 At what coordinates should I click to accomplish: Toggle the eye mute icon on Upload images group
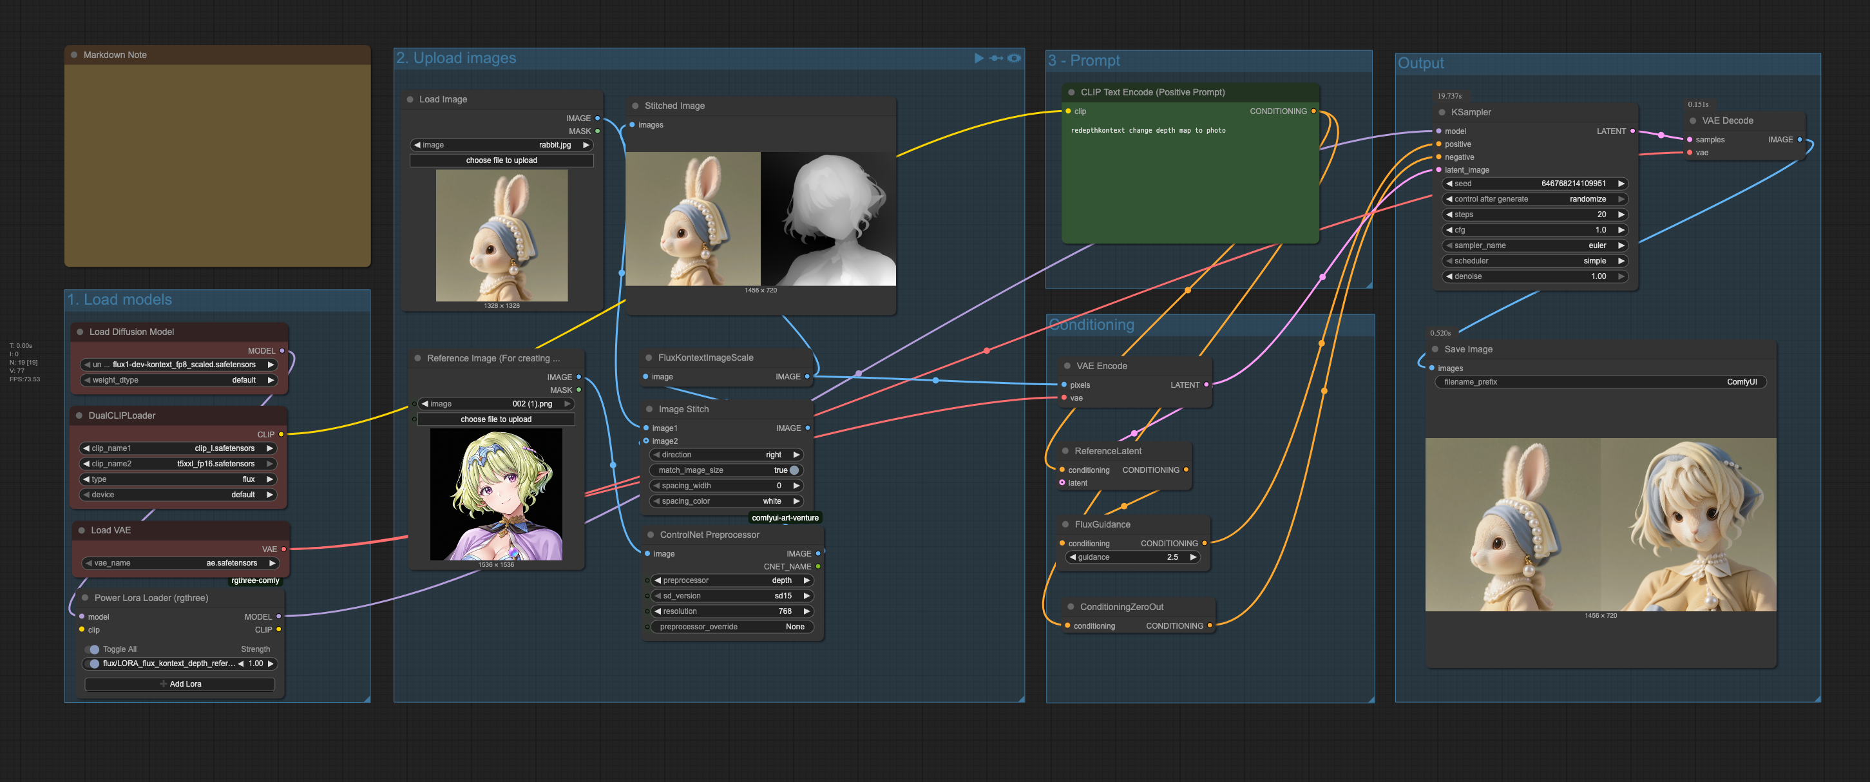point(1014,58)
